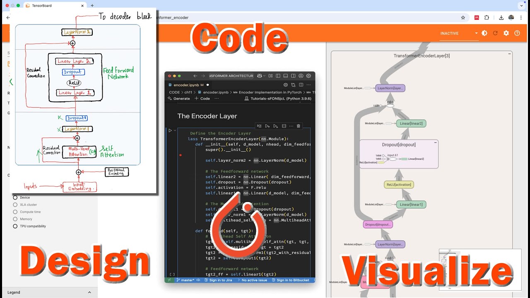Open the Copilot chat icon in VS Code
Screen dimensions: 530x298
[x=259, y=76]
